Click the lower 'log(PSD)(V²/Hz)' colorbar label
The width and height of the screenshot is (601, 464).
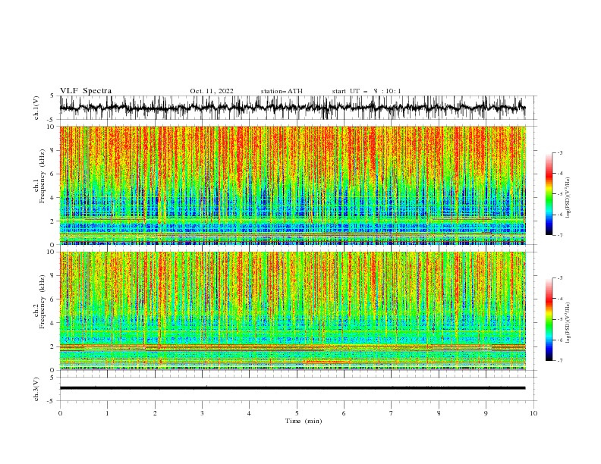[x=568, y=323]
